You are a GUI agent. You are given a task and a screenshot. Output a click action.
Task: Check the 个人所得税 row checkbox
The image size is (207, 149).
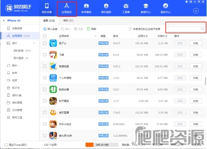[45, 78]
